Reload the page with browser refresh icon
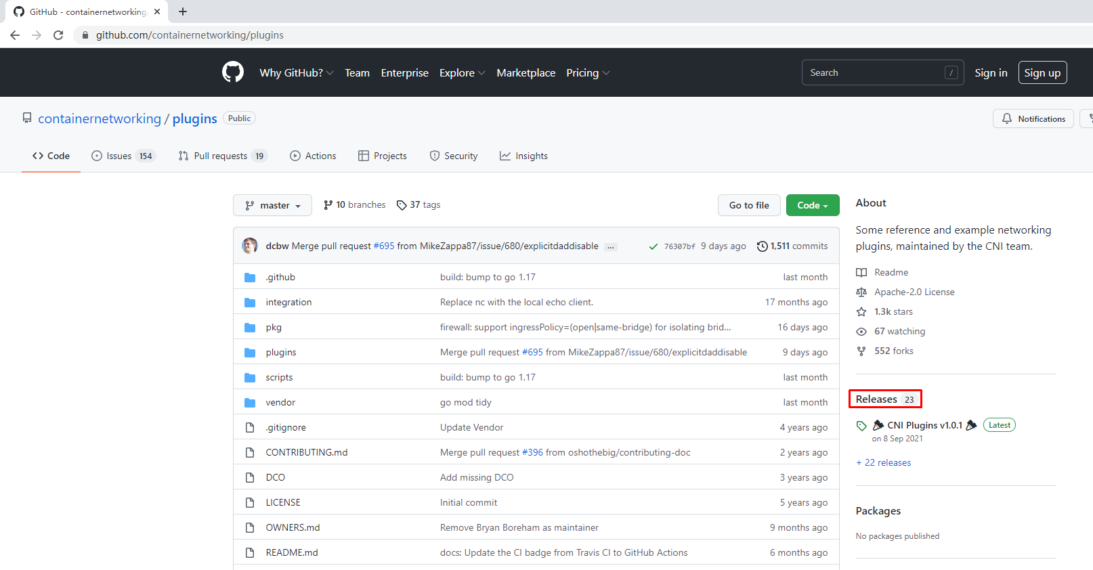 pyautogui.click(x=58, y=35)
